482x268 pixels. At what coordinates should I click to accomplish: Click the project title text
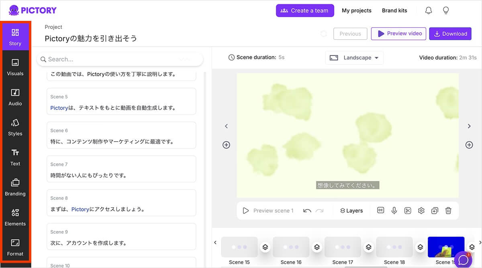[x=91, y=39]
